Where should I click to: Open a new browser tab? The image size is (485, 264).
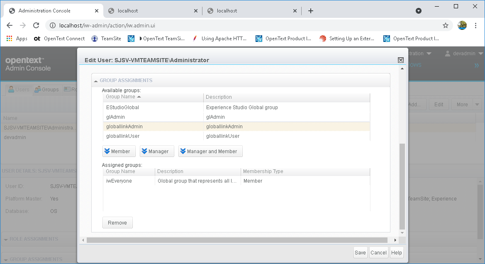311,11
